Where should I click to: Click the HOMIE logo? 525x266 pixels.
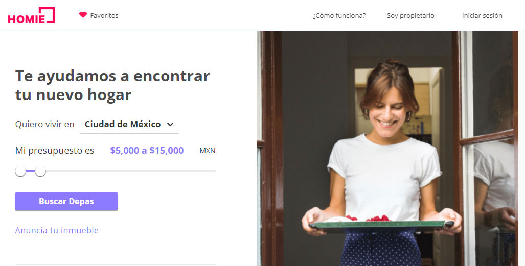(31, 15)
